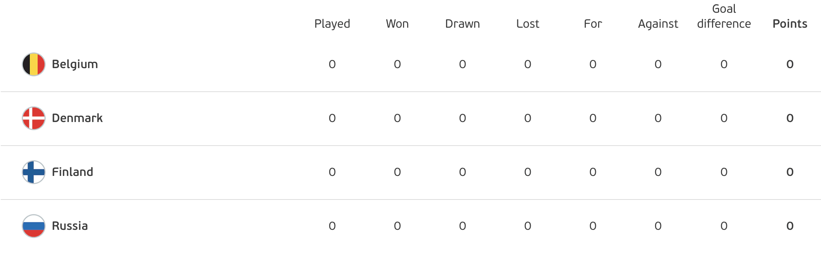The width and height of the screenshot is (821, 262).
Task: Open the Belgium team link
Action: tap(75, 64)
